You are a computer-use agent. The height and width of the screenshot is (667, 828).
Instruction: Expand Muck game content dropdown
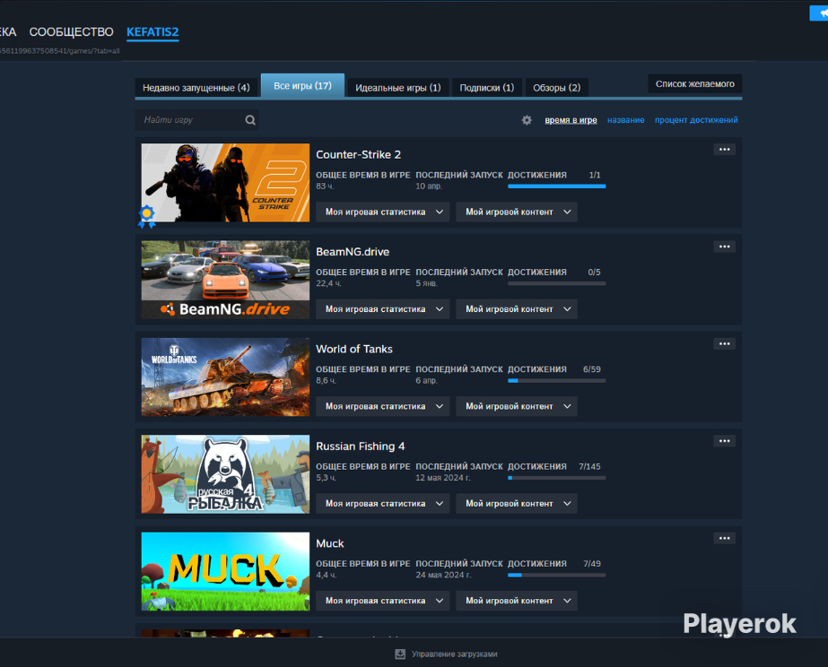(517, 601)
